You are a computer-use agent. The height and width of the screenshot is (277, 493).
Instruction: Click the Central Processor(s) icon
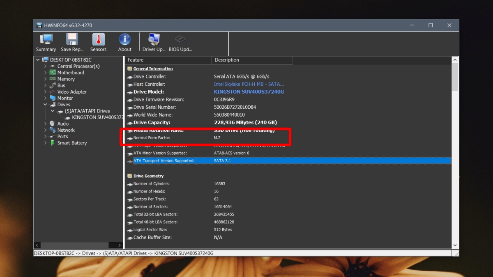pyautogui.click(x=53, y=66)
